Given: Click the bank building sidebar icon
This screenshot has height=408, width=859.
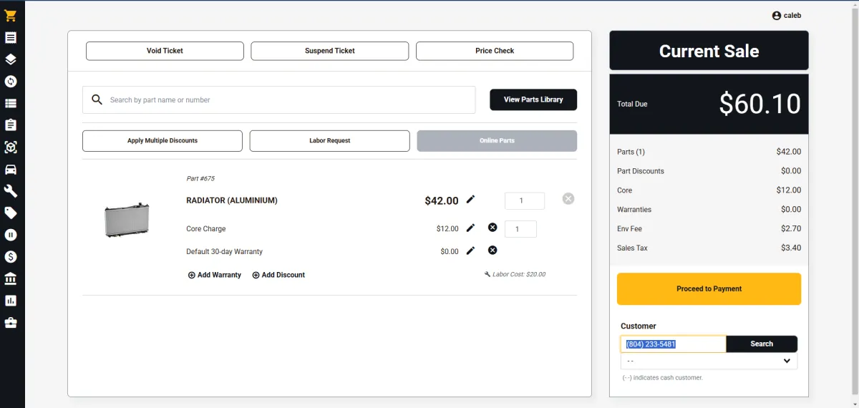Looking at the screenshot, I should click(11, 278).
